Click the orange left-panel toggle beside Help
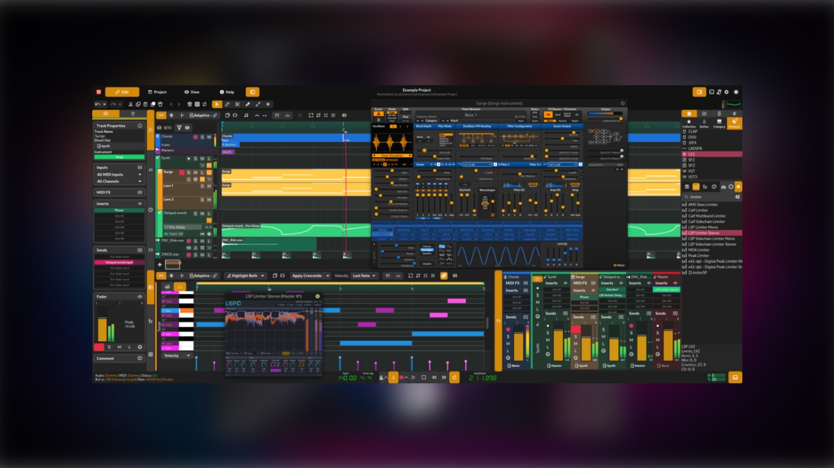The image size is (834, 468). point(253,92)
